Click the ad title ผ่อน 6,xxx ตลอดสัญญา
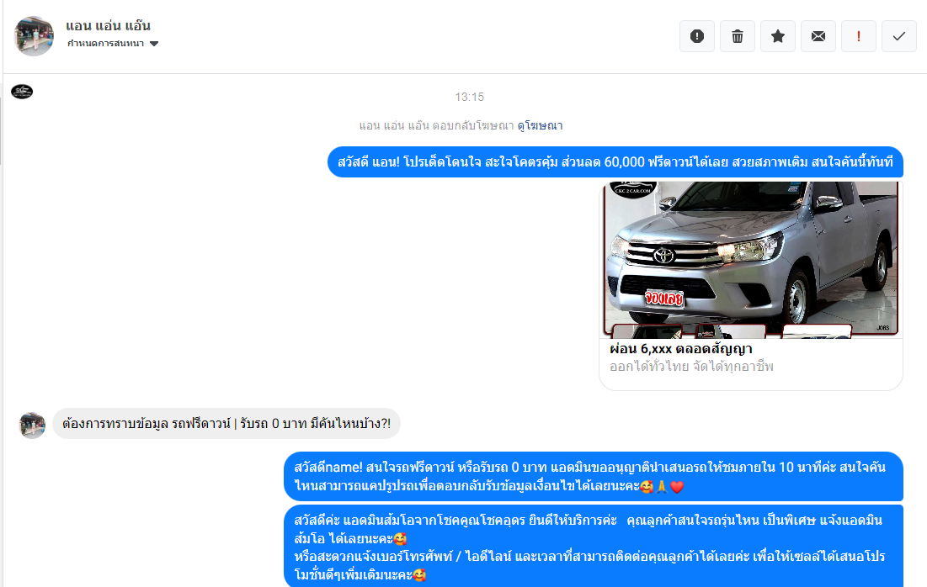 click(x=680, y=349)
